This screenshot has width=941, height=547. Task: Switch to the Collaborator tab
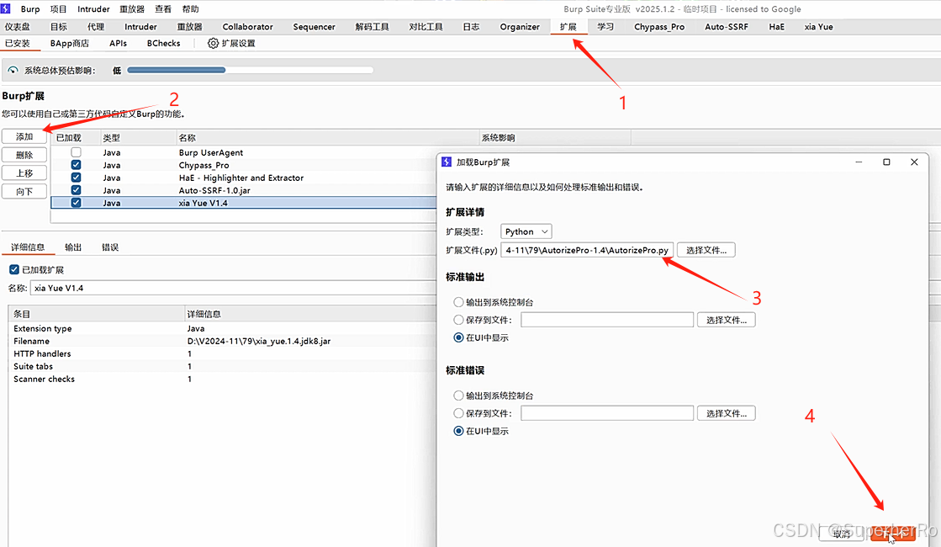click(247, 27)
